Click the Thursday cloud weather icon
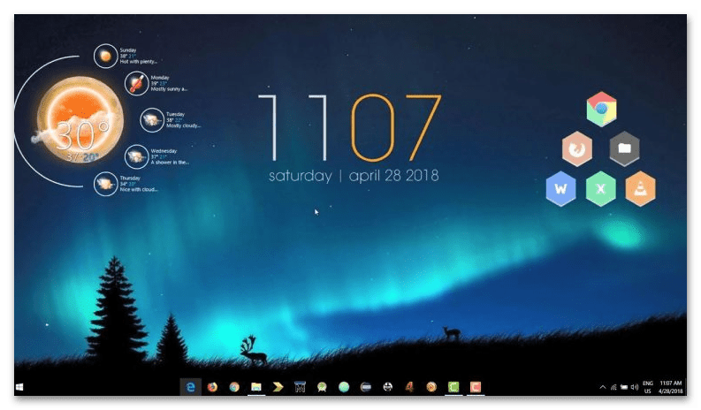The image size is (701, 410). pos(105,184)
